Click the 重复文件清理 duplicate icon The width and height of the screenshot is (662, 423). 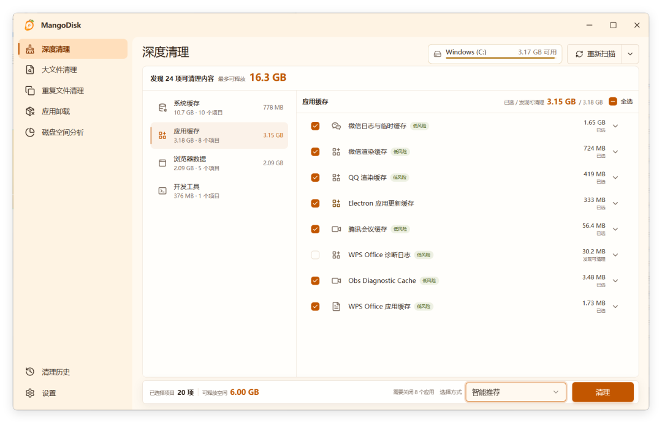[30, 91]
